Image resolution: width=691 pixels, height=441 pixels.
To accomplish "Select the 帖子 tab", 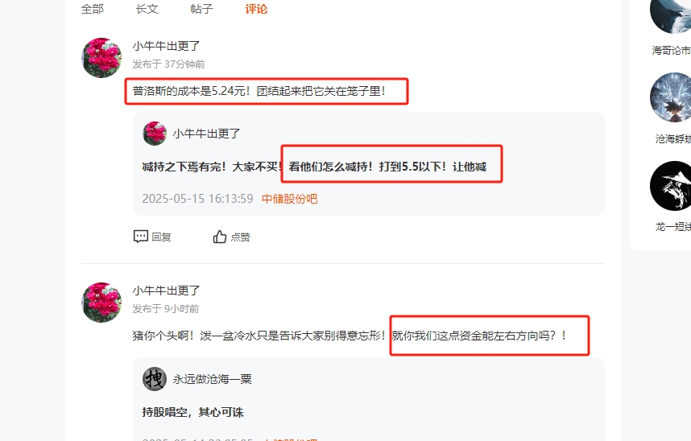I will pyautogui.click(x=201, y=9).
